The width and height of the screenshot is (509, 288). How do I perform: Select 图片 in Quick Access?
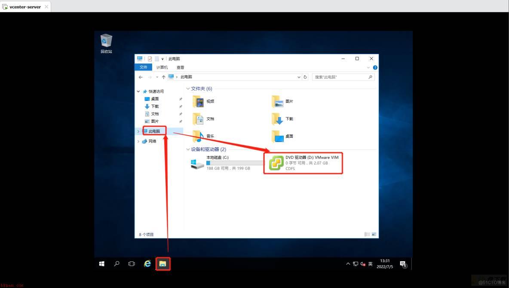(155, 121)
